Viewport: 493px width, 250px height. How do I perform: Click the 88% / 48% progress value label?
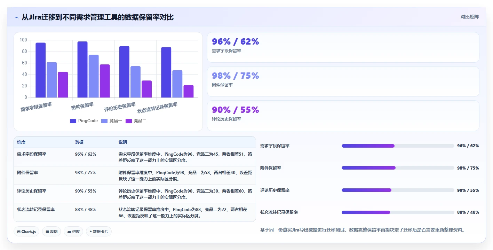pos(468,212)
